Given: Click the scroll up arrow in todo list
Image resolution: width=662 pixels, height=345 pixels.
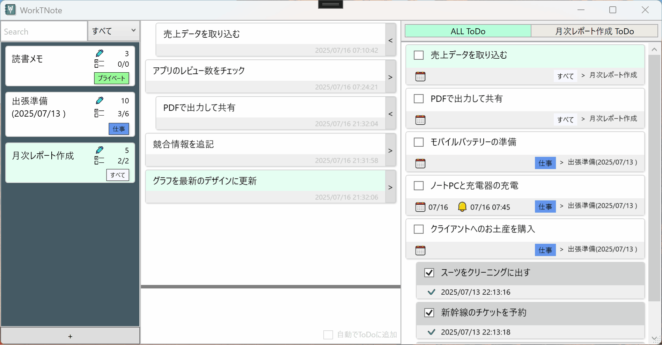Looking at the screenshot, I should pyautogui.click(x=654, y=50).
